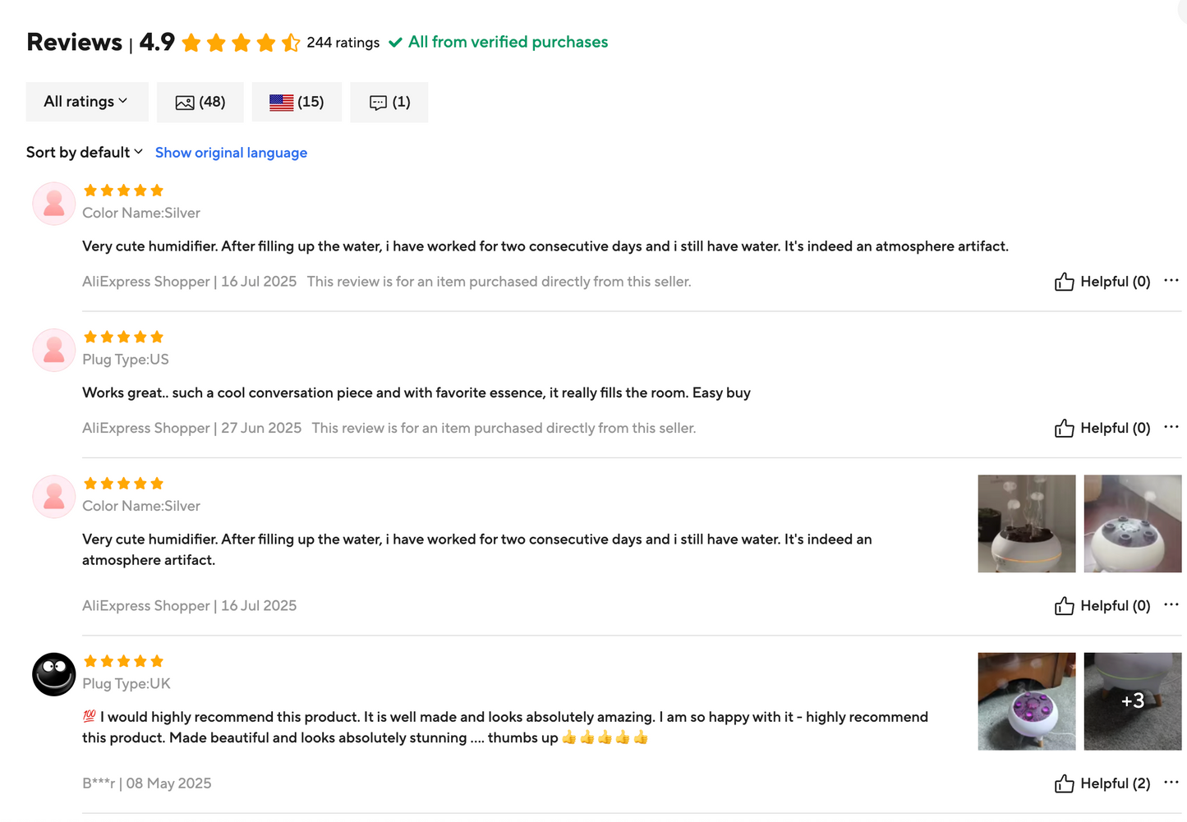Open more options for the 27 Jun review
This screenshot has height=822, width=1187.
(1171, 427)
